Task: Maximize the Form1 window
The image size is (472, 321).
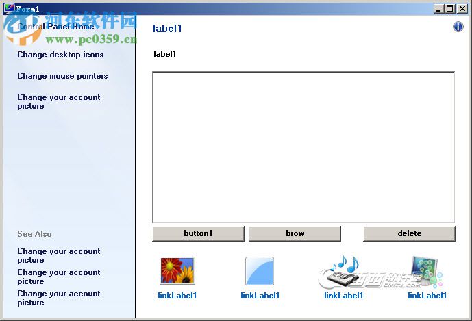Action: [449, 9]
